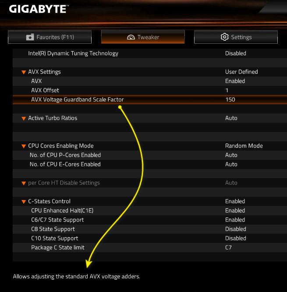The width and height of the screenshot is (287, 292).
Task: Click the Tweaker gauge icon
Action: (x=131, y=37)
